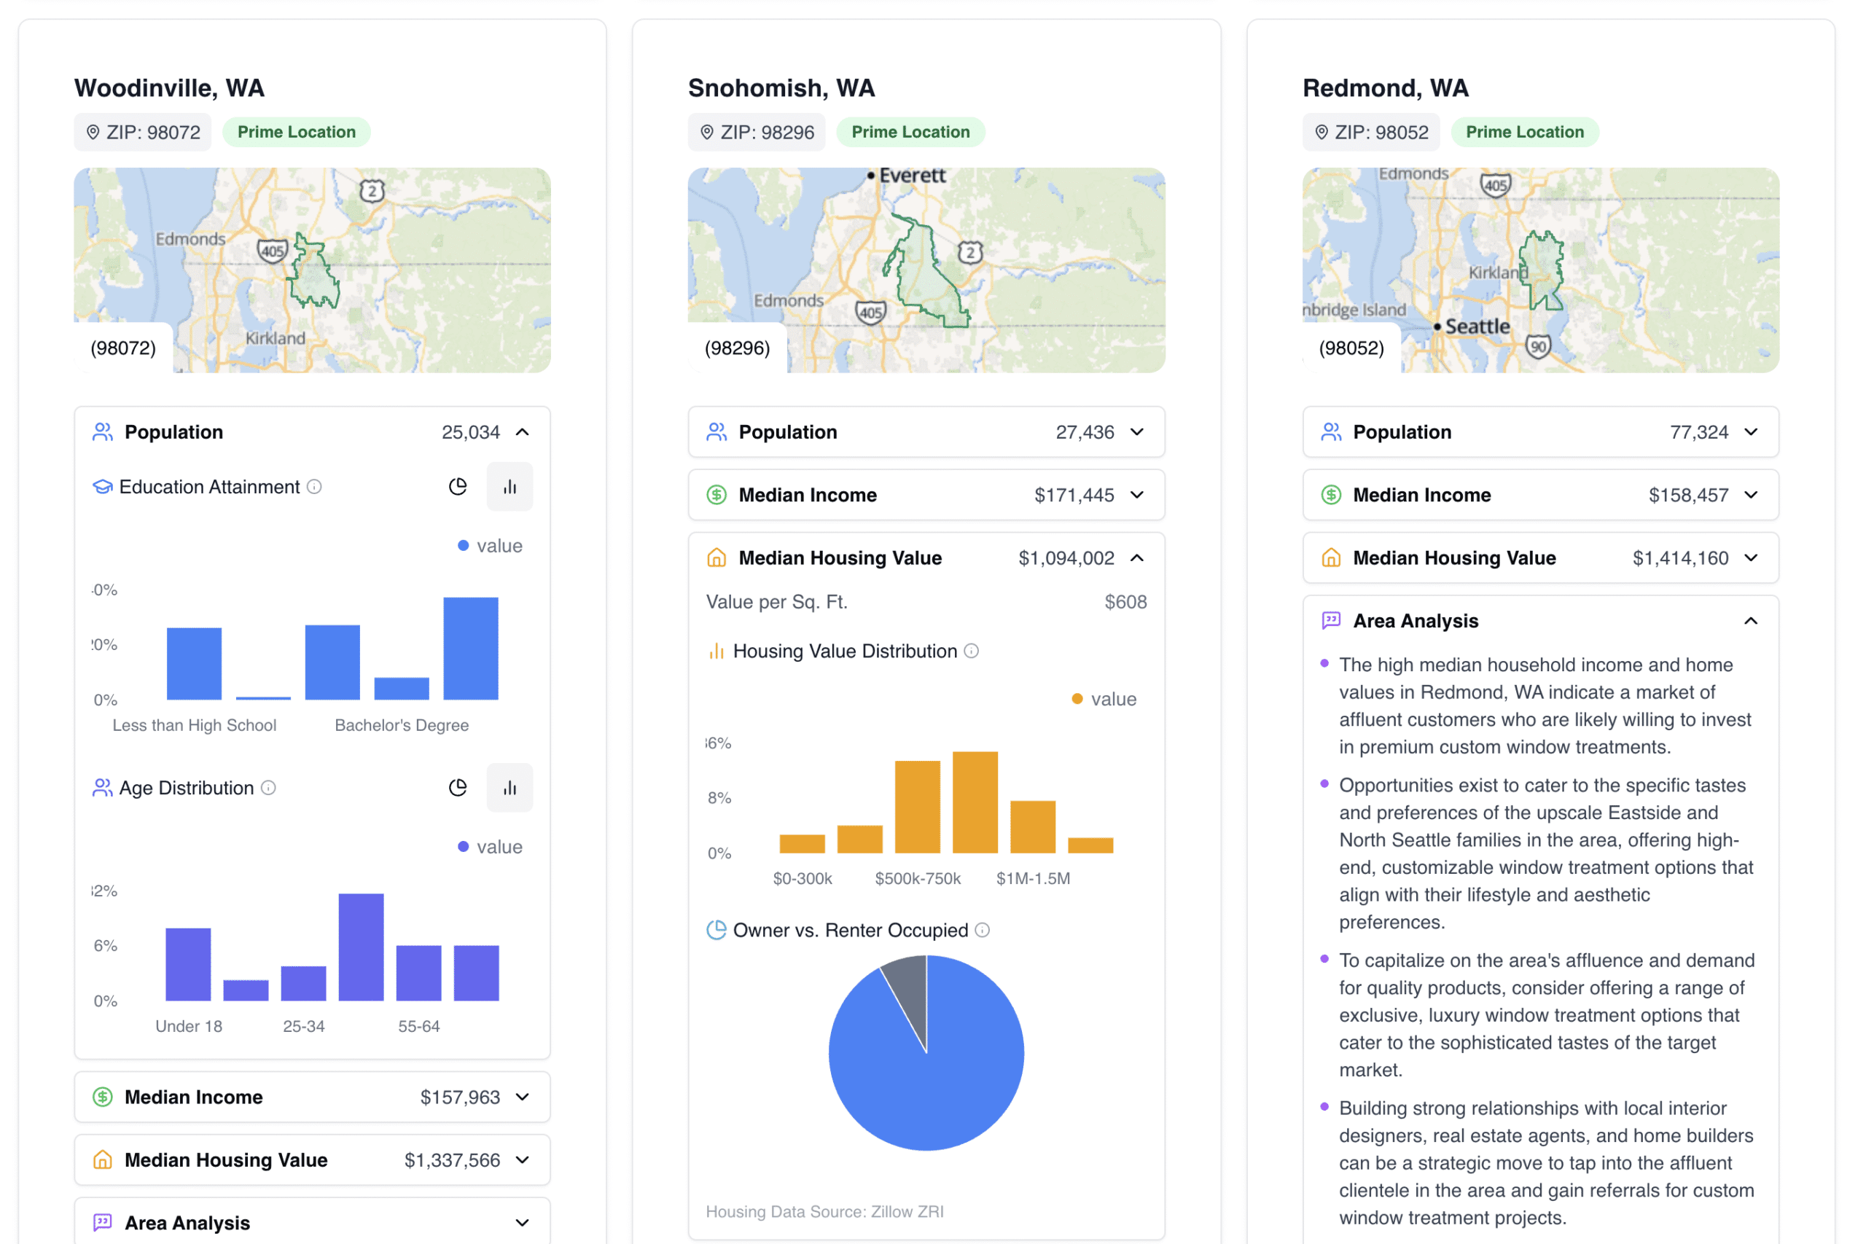The image size is (1866, 1244).
Task: Click Housing Value Distribution info icon
Action: click(971, 652)
